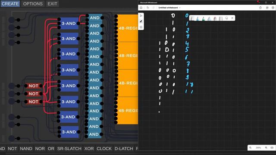Close the pen tray
This screenshot has height=155, width=276.
pyautogui.click(x=232, y=18)
